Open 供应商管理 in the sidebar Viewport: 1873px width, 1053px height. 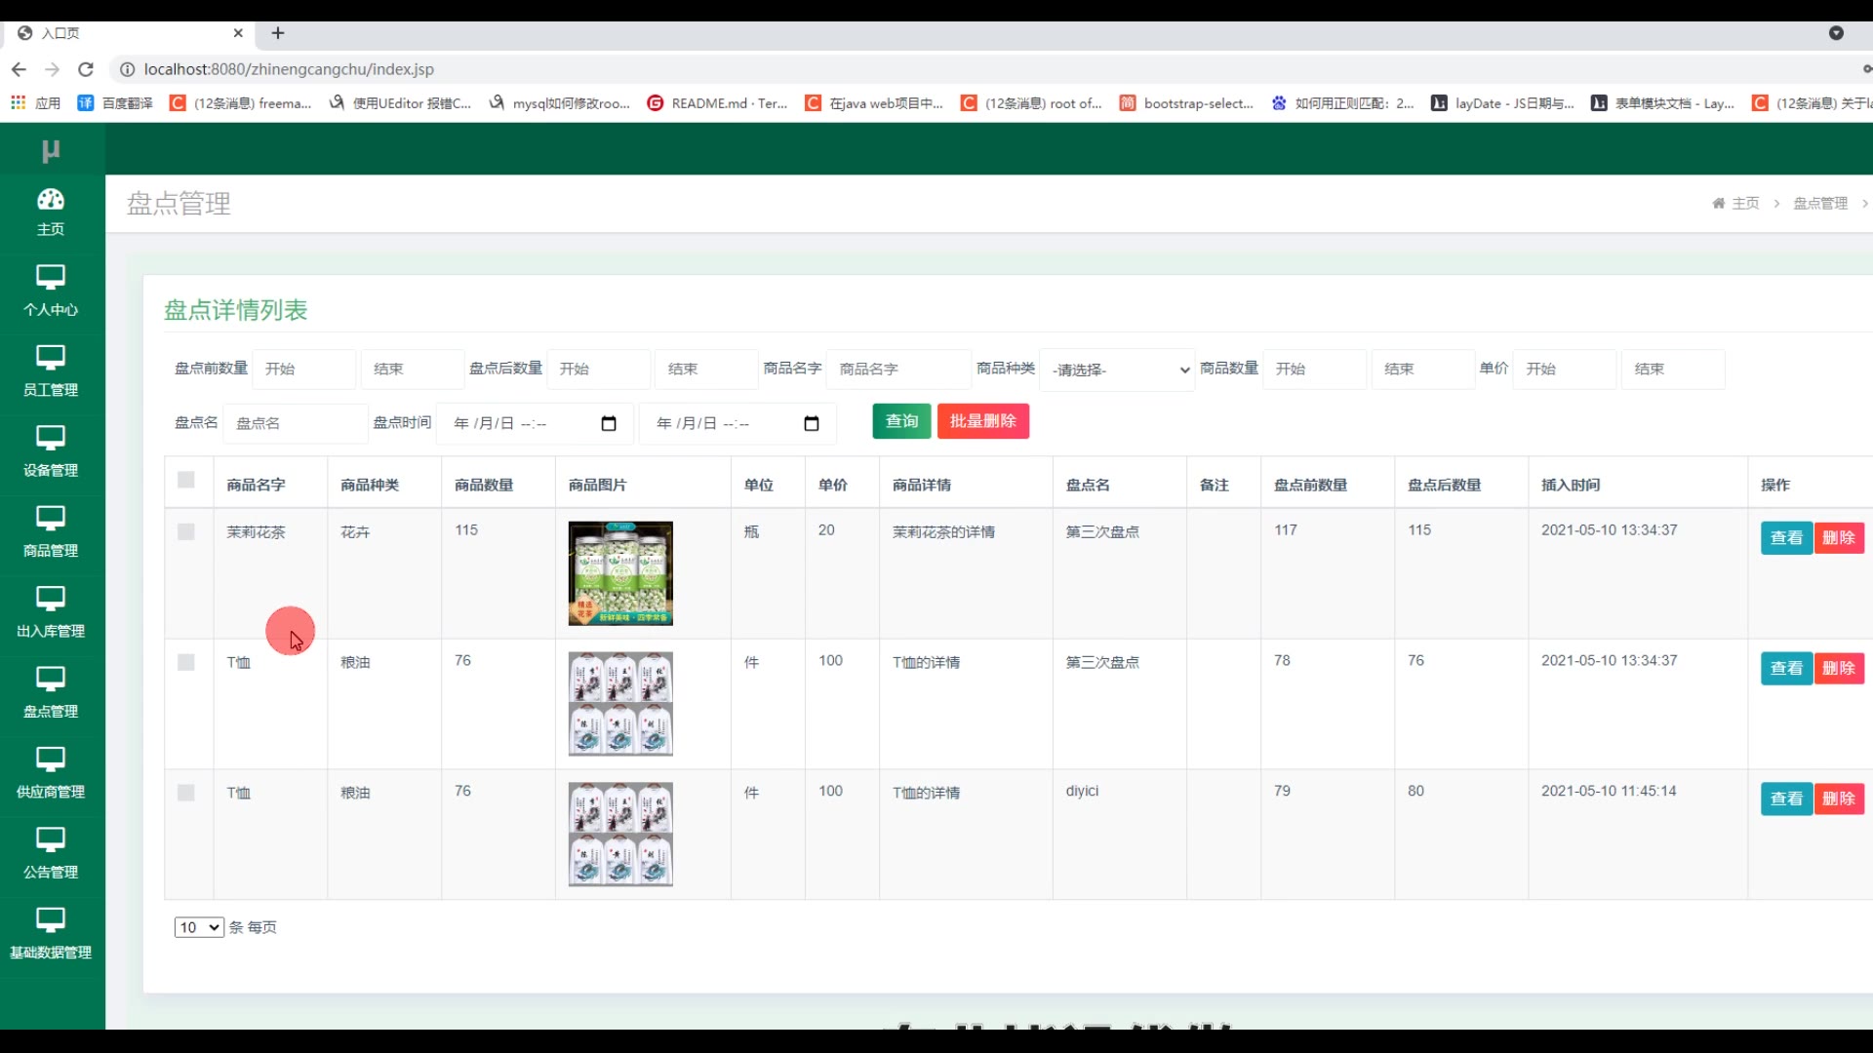(x=51, y=773)
